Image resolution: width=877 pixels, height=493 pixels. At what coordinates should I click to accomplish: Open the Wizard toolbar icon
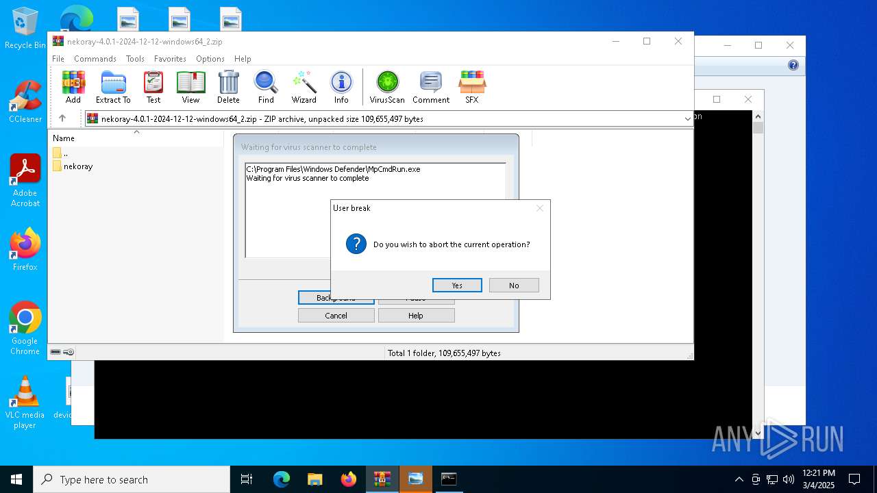click(304, 87)
